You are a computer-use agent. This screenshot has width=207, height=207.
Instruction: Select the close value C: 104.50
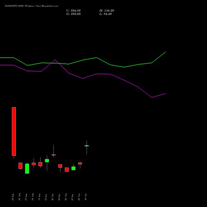coord(73,11)
